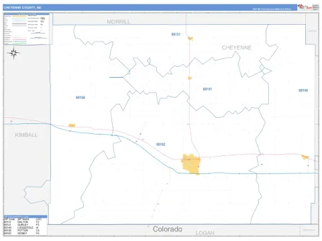Click the SIDNEY row in ZIP index

[21, 233]
